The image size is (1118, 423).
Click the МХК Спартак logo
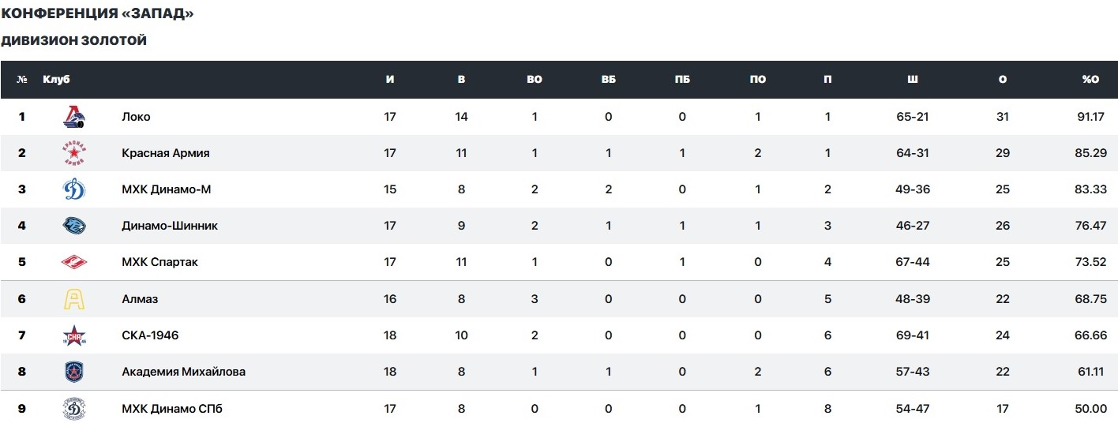74,262
